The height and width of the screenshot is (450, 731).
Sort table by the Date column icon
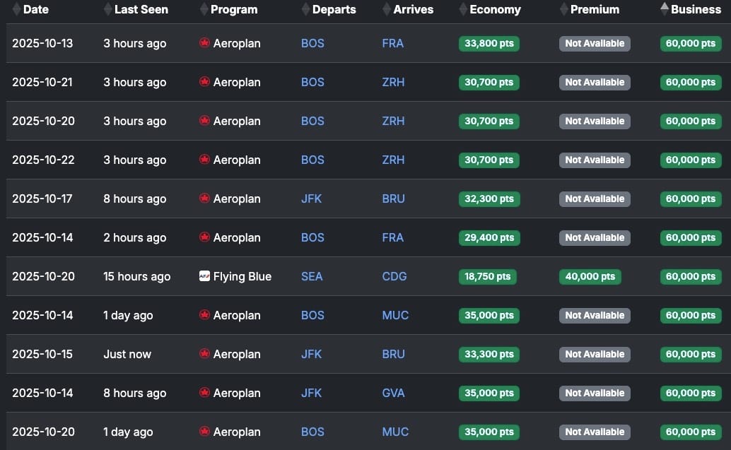point(16,9)
